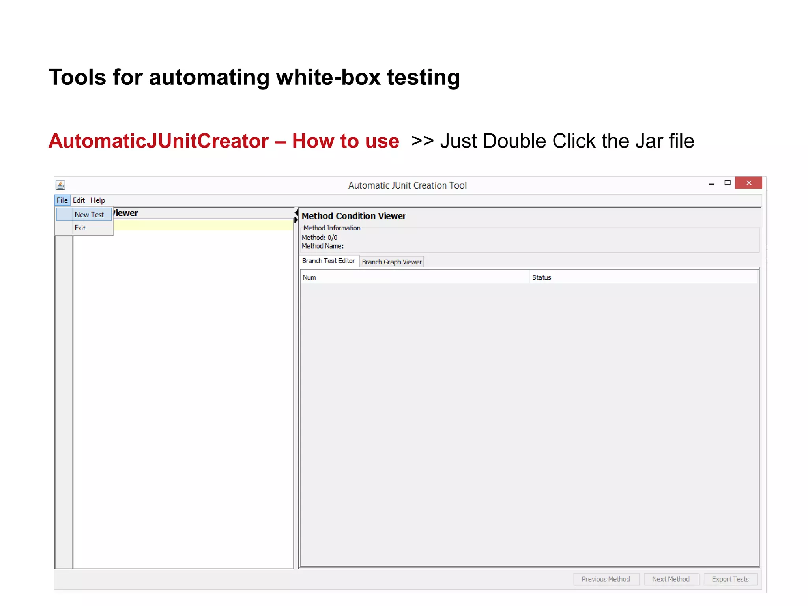Expand left pane with divider right arrow
Screen dimensions: 808x606
coord(296,220)
